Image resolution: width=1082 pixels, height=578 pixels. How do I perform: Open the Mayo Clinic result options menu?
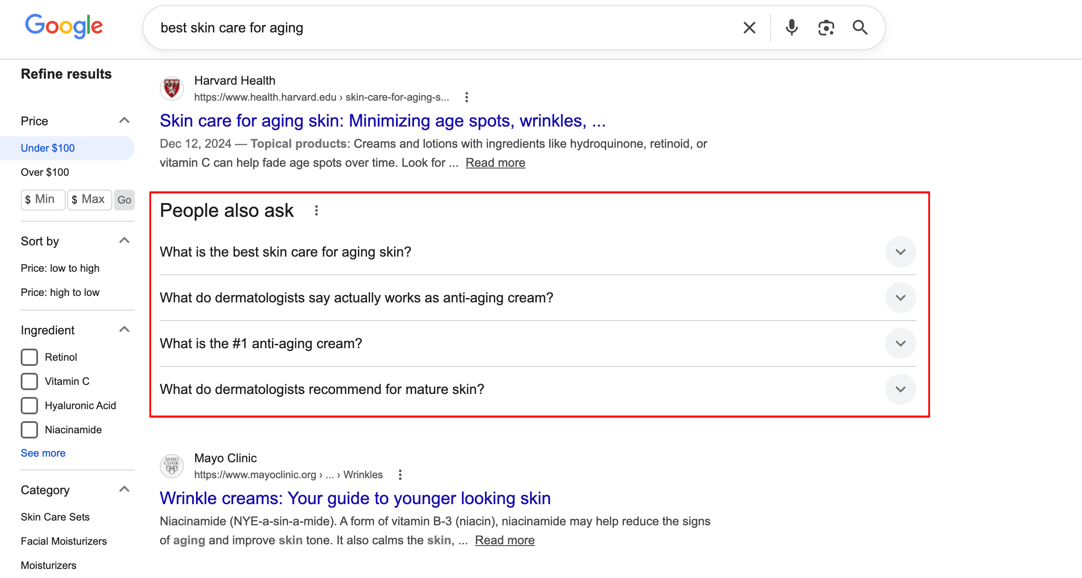(x=400, y=474)
